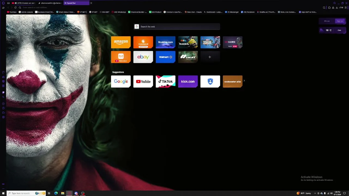Open the Admin console bookmark

[26, 12]
